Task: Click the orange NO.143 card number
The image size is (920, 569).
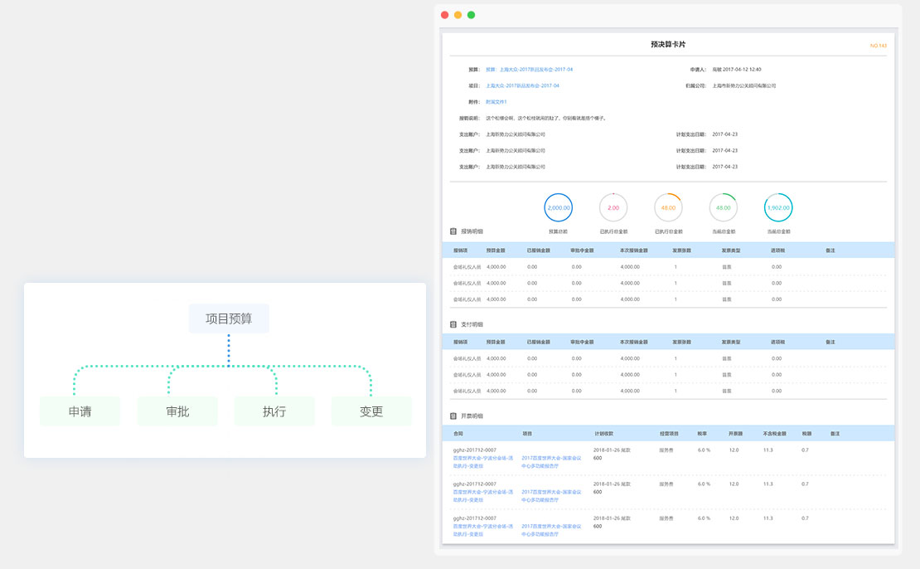Action: pyautogui.click(x=878, y=46)
